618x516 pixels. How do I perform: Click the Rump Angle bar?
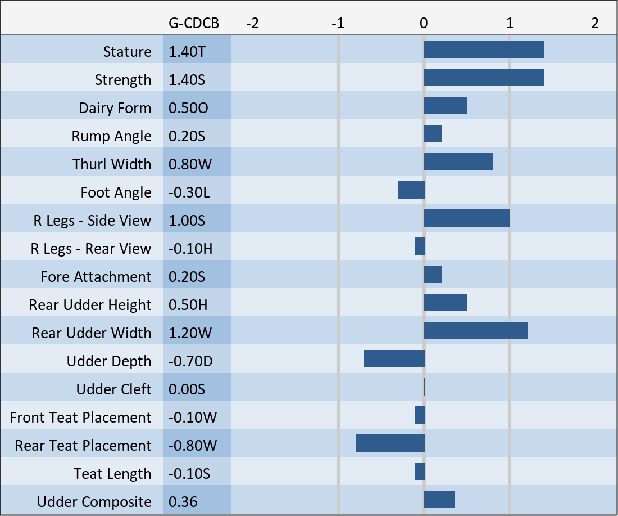pyautogui.click(x=433, y=134)
